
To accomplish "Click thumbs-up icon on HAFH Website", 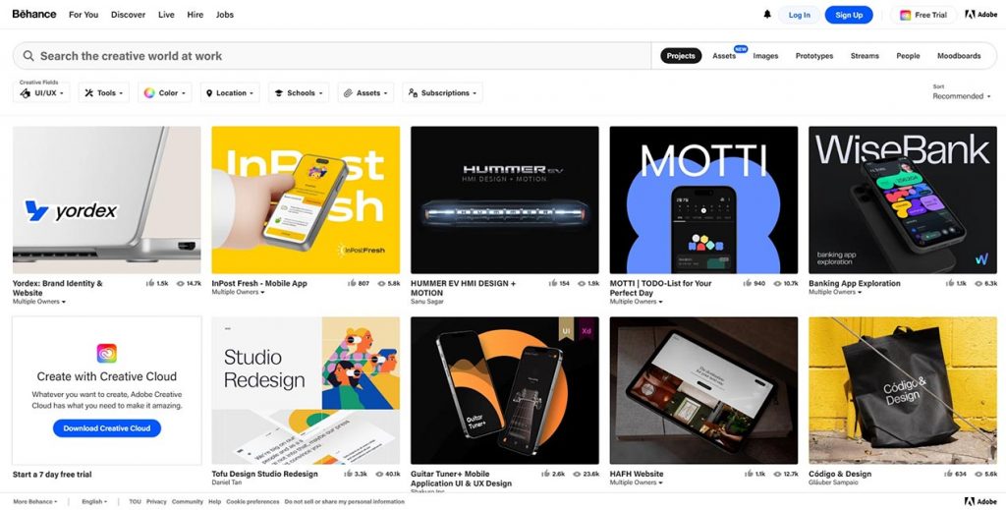I will [749, 474].
